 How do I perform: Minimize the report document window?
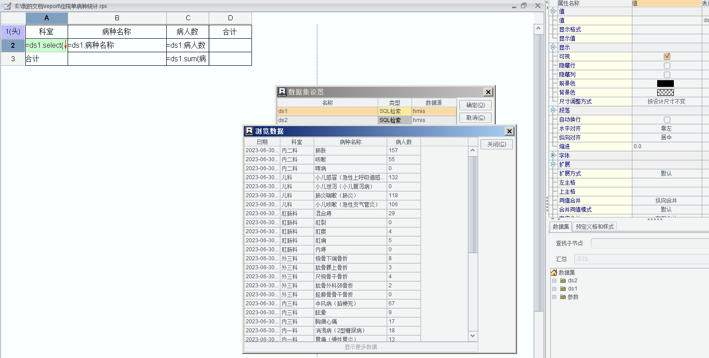click(514, 6)
